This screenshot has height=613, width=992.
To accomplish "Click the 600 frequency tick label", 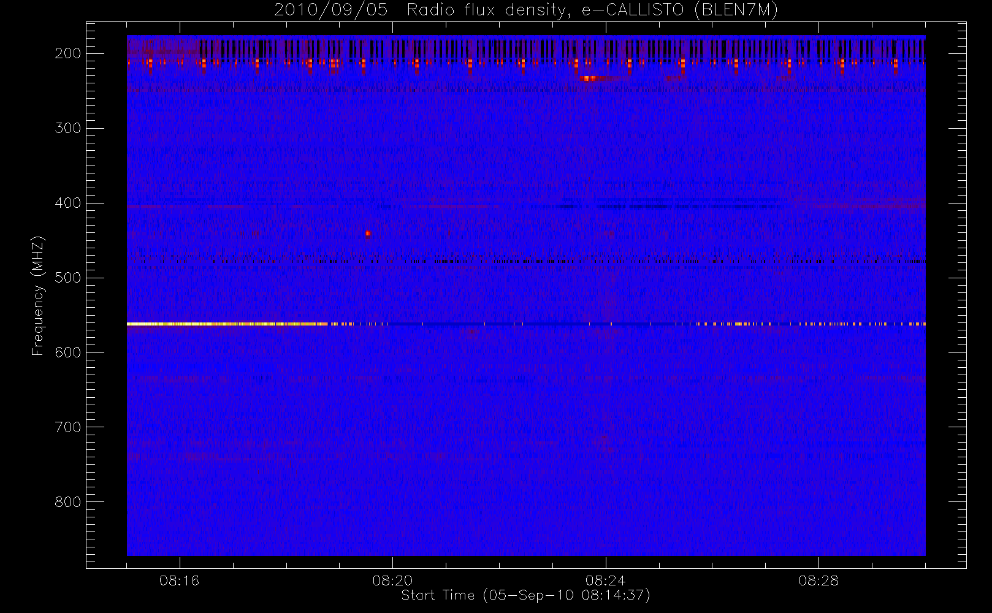I will pos(68,352).
